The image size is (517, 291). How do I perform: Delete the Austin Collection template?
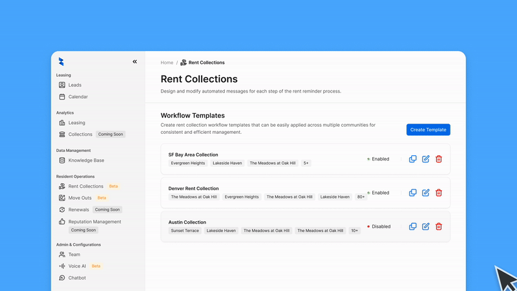click(439, 226)
